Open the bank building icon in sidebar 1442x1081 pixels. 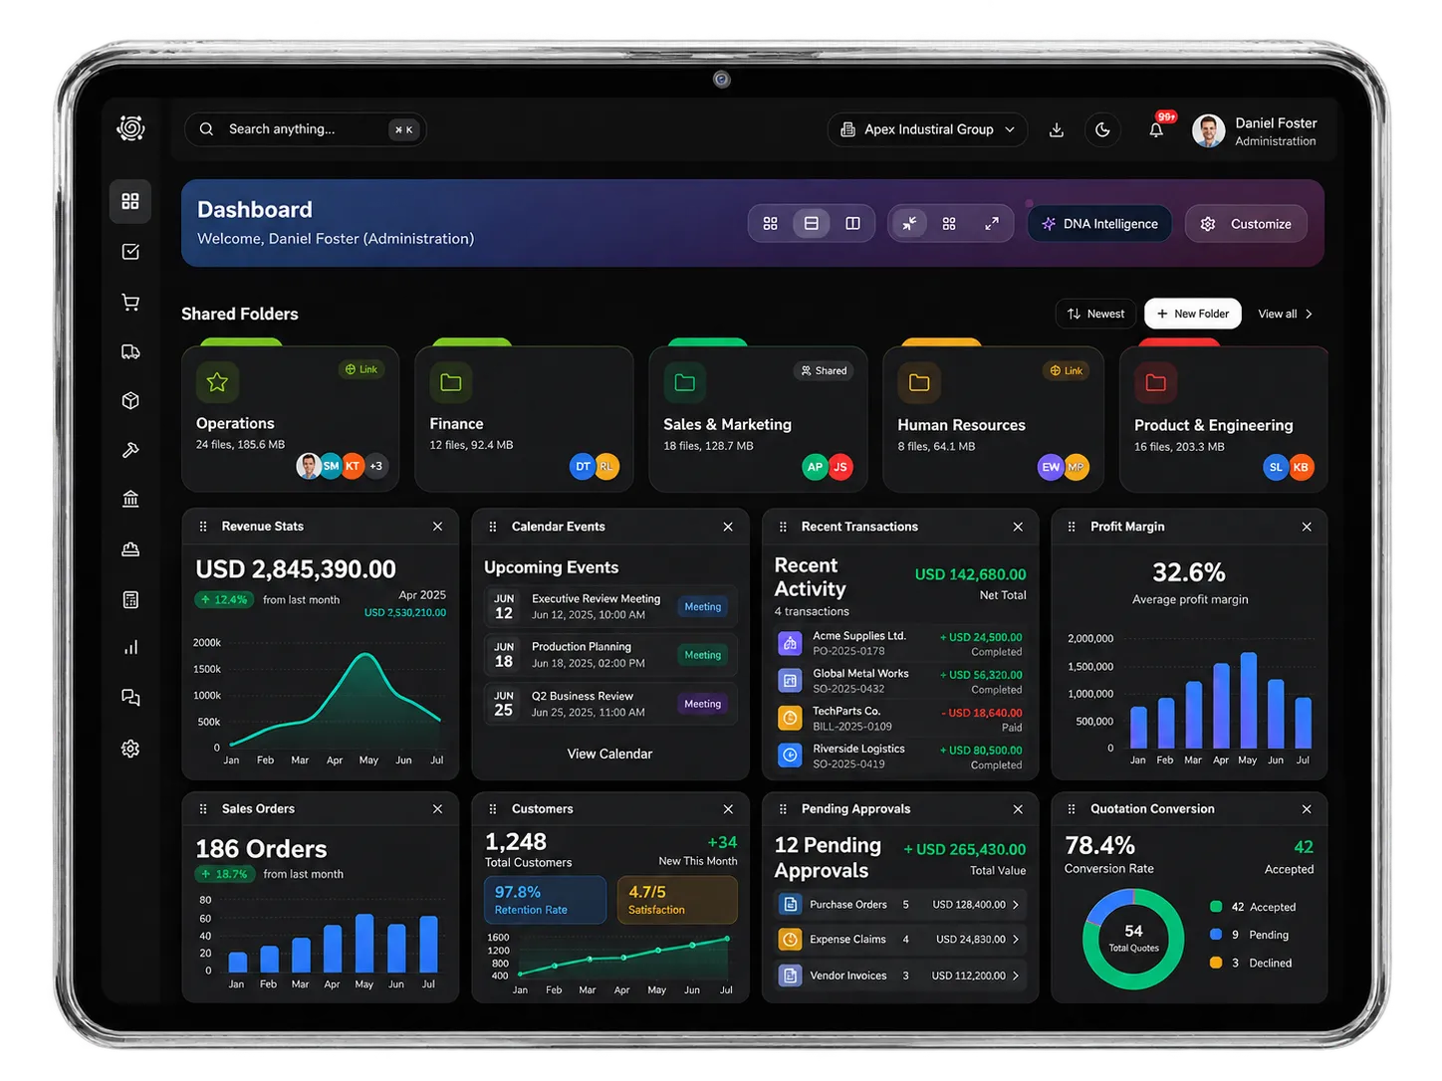[130, 499]
